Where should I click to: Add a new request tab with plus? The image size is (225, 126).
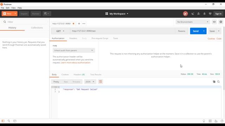tap(79, 23)
